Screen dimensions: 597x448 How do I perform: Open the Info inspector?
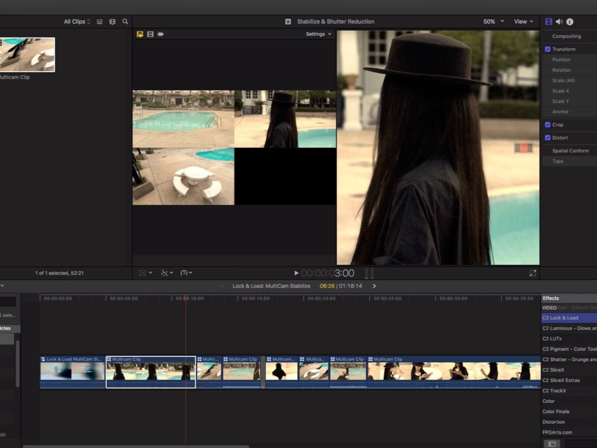pyautogui.click(x=569, y=21)
